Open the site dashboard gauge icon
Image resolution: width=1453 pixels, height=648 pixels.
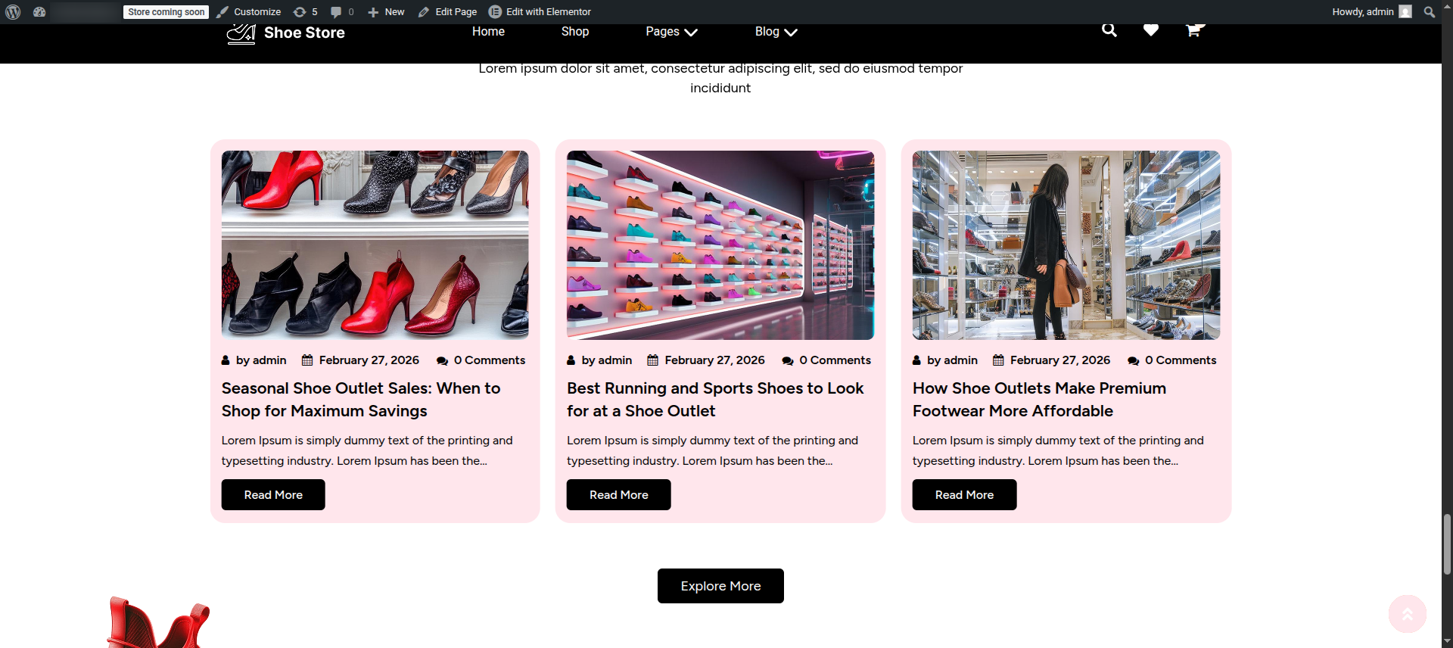[x=39, y=12]
